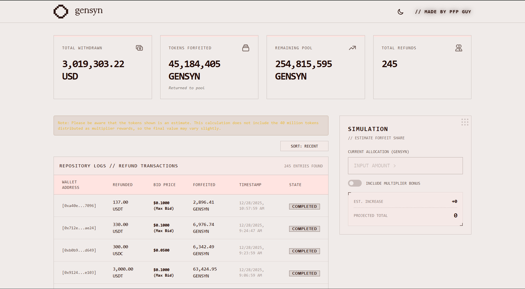Click the $0.0500 bid price cell

[161, 250]
